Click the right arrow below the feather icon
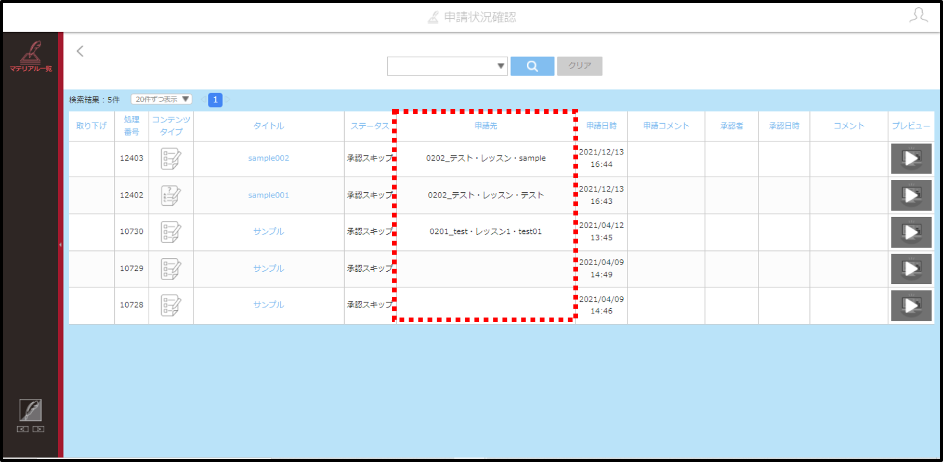Viewport: 943px width, 462px height. pyautogui.click(x=38, y=429)
